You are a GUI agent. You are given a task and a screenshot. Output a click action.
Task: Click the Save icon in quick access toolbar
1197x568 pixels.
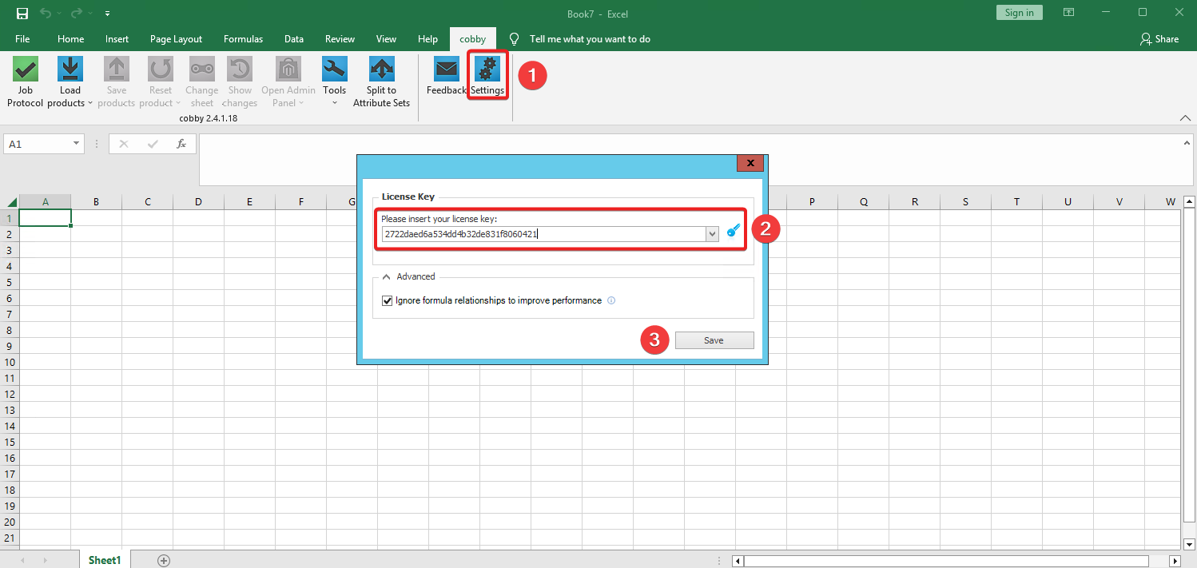point(22,13)
